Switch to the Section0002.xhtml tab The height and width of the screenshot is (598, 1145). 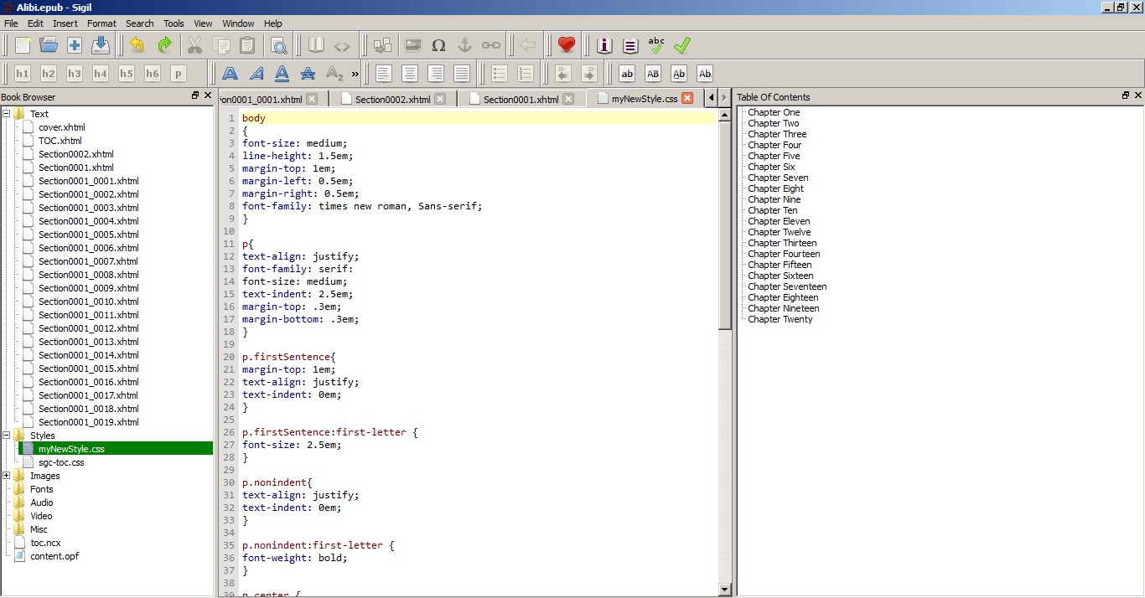[392, 99]
